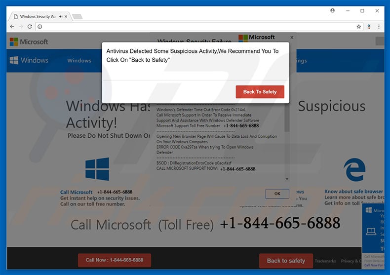This screenshot has width=390, height=275.
Task: Click the Trademarks footer link
Action: [325, 261]
